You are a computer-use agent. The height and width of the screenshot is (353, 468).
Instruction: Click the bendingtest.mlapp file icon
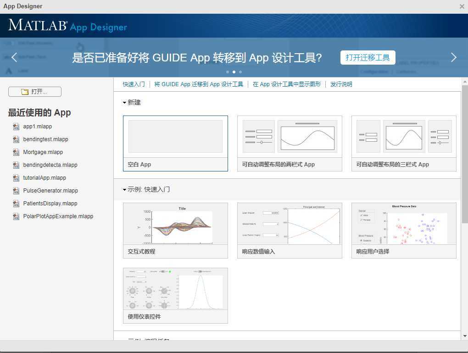click(x=16, y=139)
